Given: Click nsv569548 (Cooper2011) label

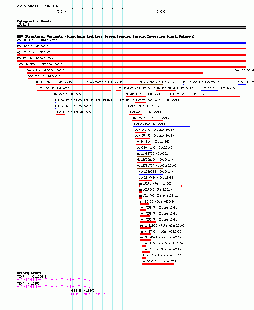Looking at the screenshot, I should point(145,94).
